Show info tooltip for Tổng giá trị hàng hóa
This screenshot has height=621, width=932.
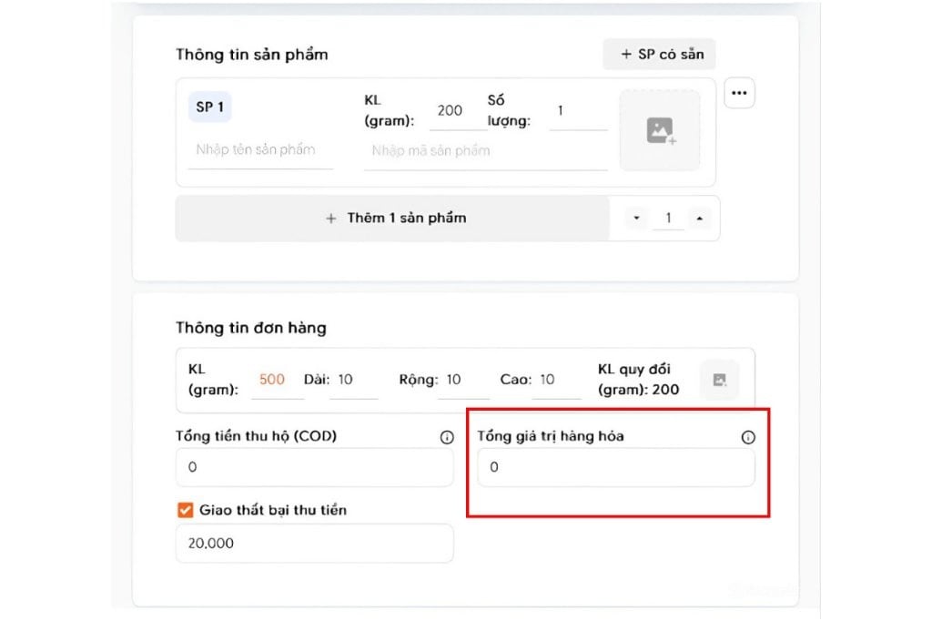748,437
